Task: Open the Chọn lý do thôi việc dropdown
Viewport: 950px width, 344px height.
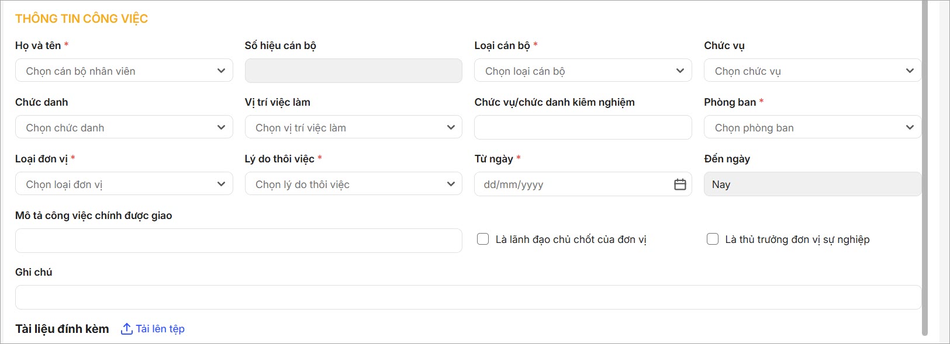Action: pyautogui.click(x=354, y=184)
